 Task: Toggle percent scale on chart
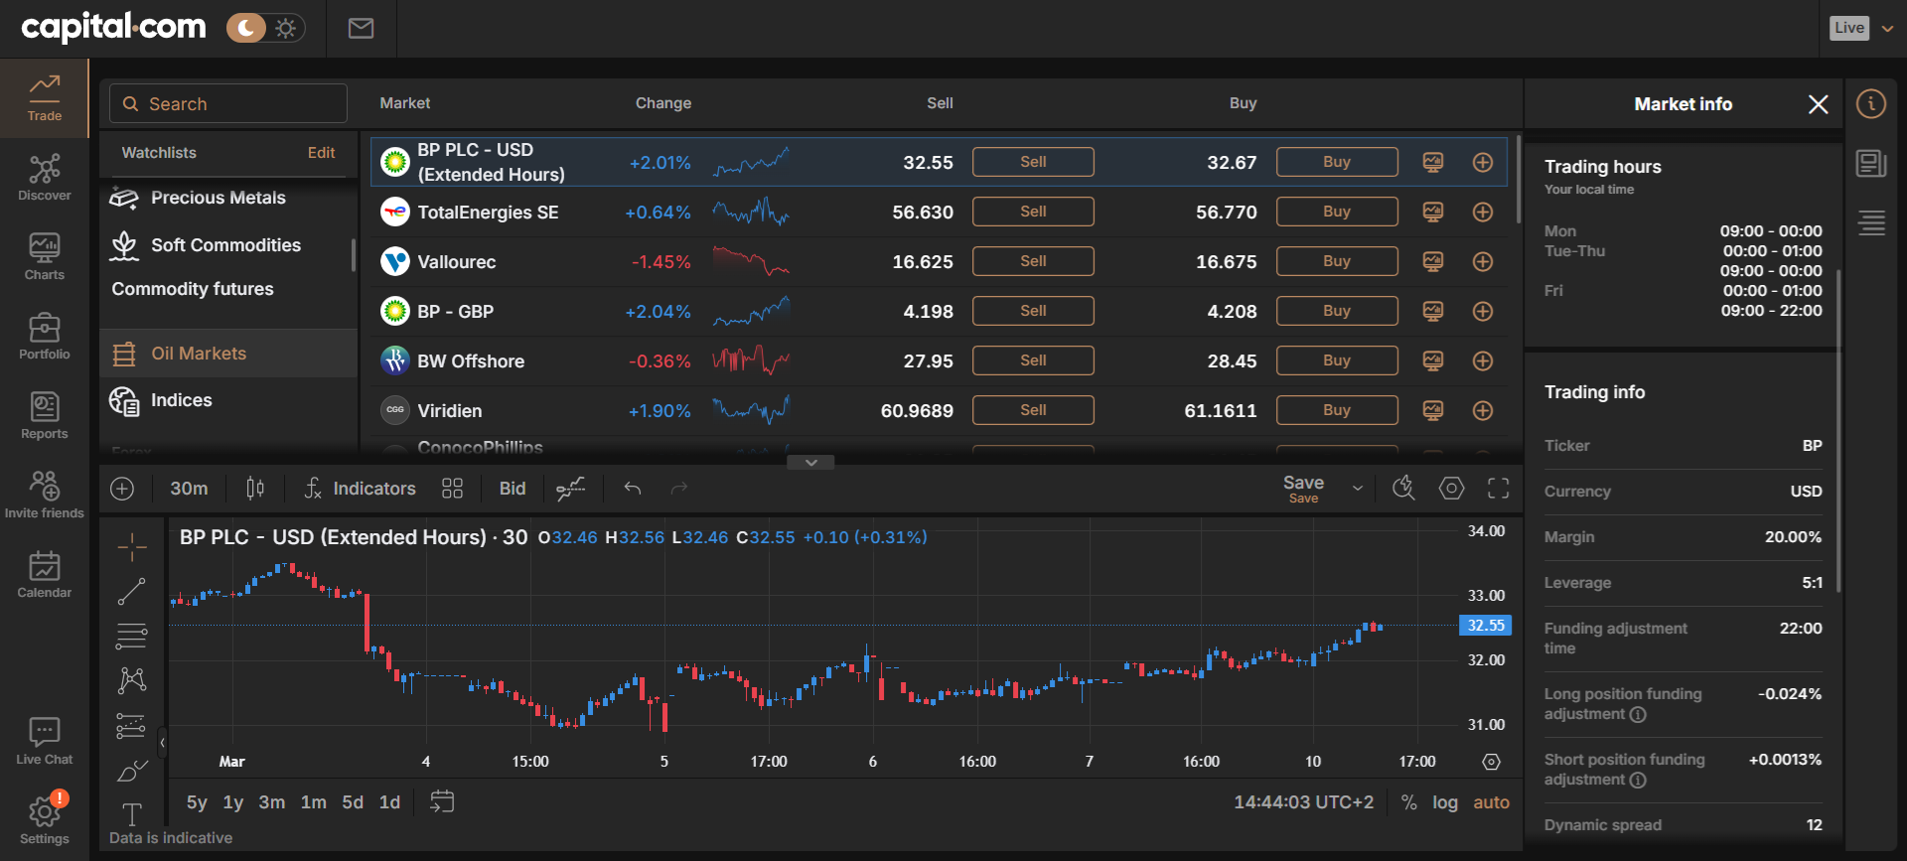pyautogui.click(x=1408, y=802)
